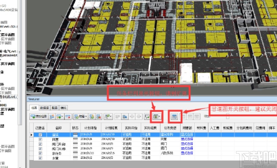The width and height of the screenshot is (277, 168).
Task: Click the status swatch in 水管 row
Action: tap(75, 158)
